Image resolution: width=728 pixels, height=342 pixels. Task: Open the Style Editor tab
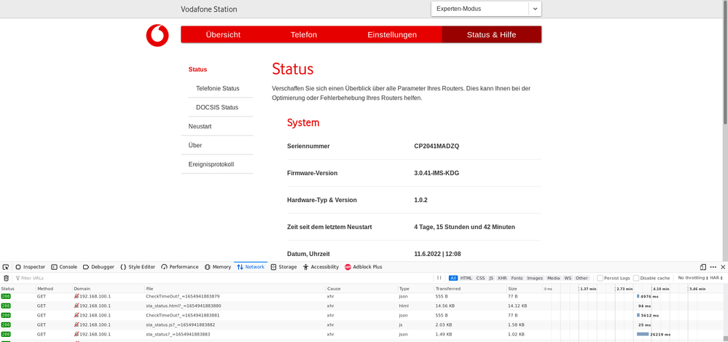138,267
